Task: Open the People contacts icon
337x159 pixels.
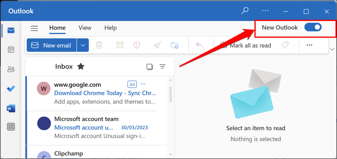Action: (x=11, y=69)
